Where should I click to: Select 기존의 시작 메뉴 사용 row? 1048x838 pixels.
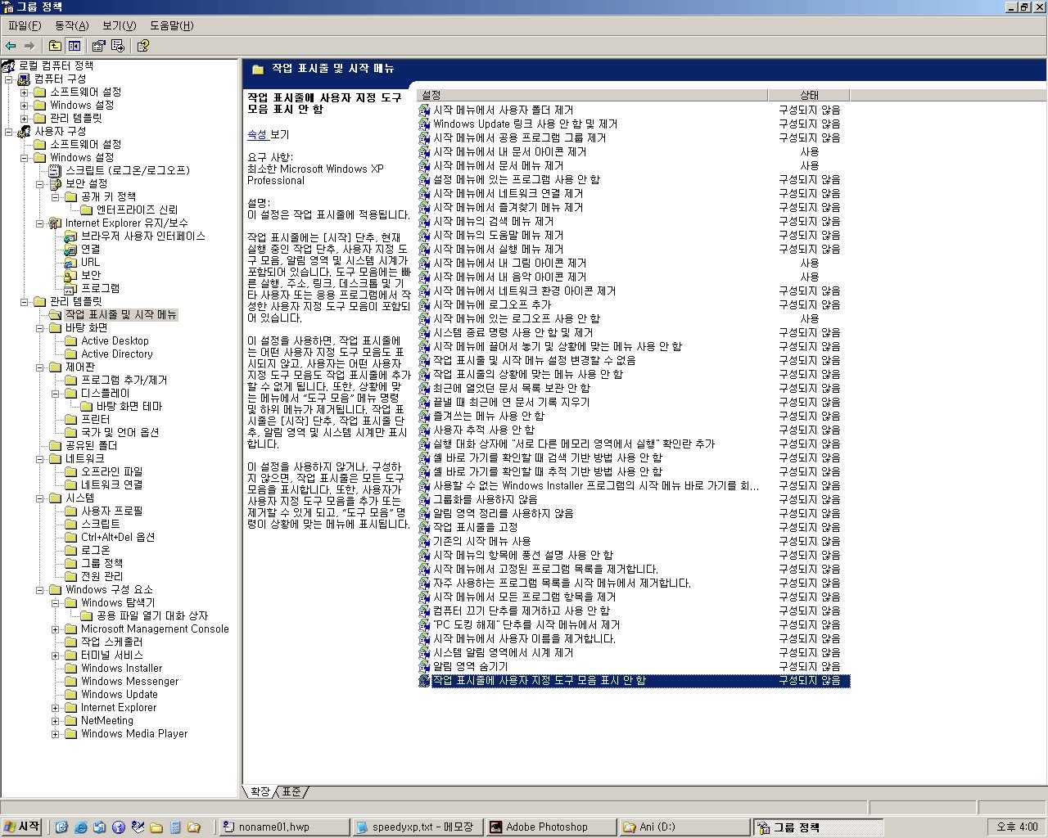[x=634, y=541]
